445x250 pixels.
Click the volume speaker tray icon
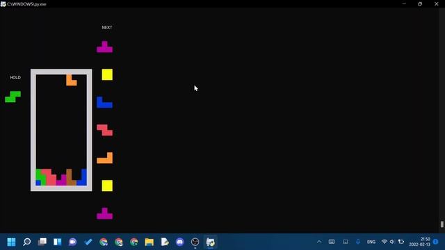point(392,242)
